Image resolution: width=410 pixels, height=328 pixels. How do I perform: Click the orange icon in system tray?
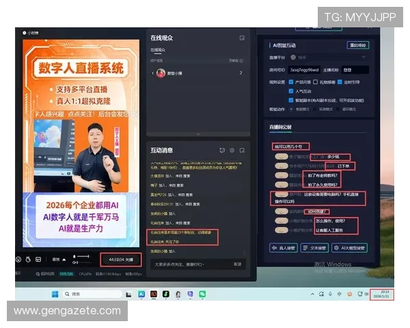pyautogui.click(x=349, y=294)
